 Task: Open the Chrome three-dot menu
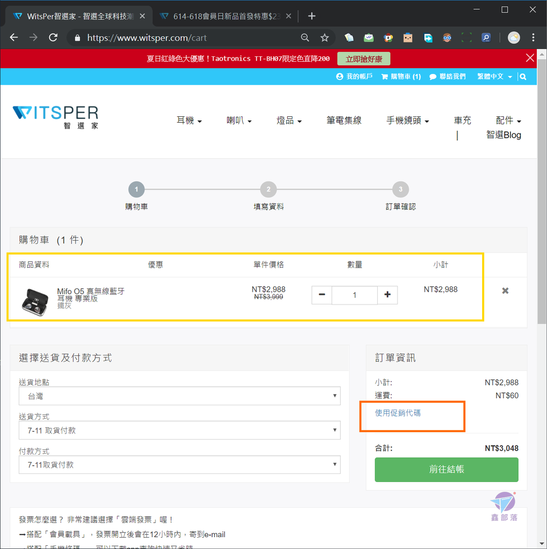(533, 38)
